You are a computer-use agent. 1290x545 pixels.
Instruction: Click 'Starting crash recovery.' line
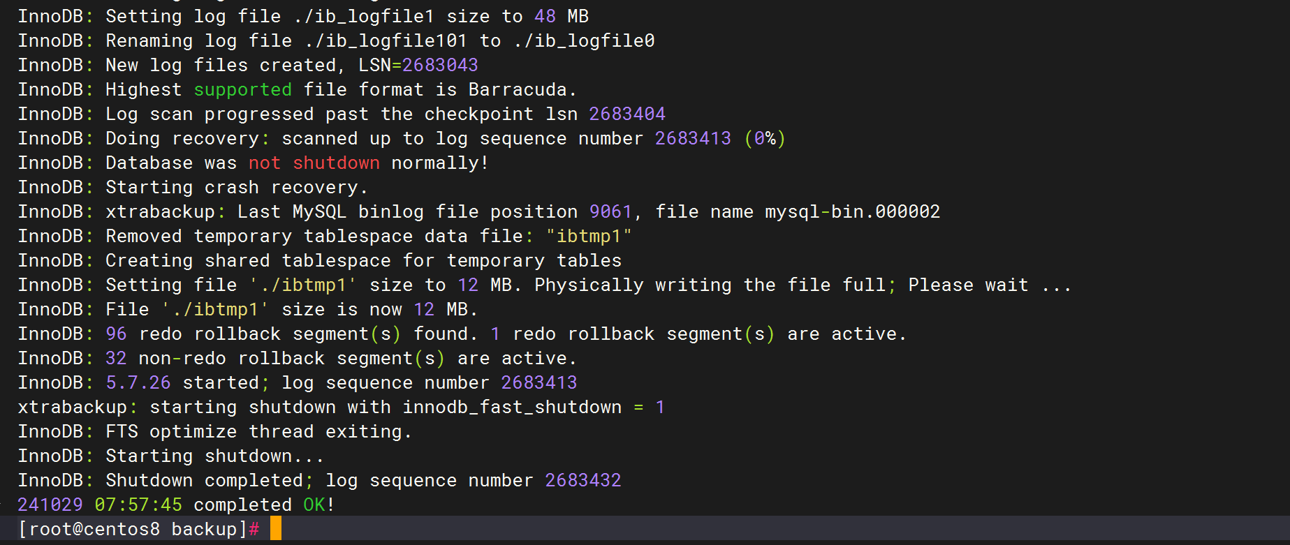[193, 187]
